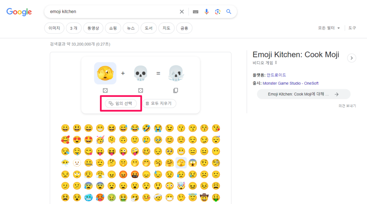Clear the search box with the X icon
Viewport: 367px width, 204px height.
[182, 12]
